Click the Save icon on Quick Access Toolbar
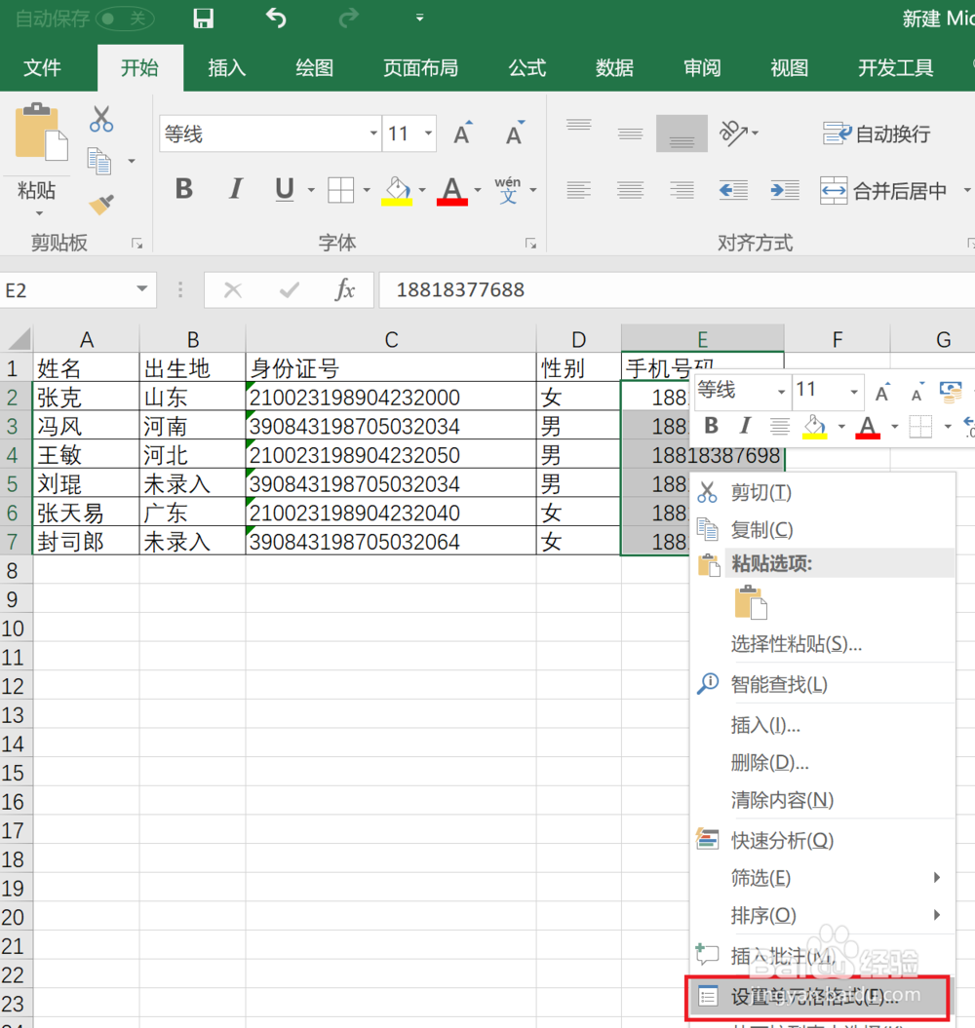 [x=203, y=18]
